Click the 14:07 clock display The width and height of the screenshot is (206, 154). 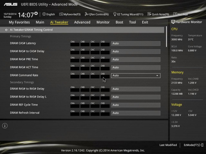pos(26,15)
